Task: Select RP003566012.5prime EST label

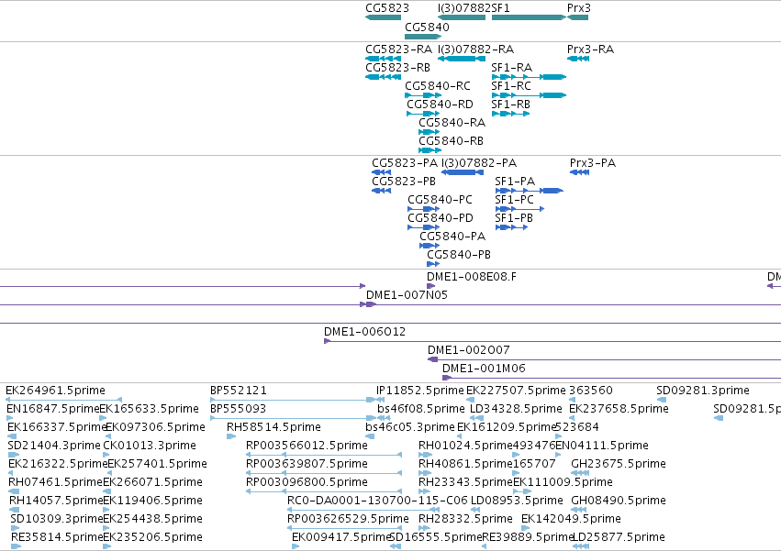Action: coord(307,446)
